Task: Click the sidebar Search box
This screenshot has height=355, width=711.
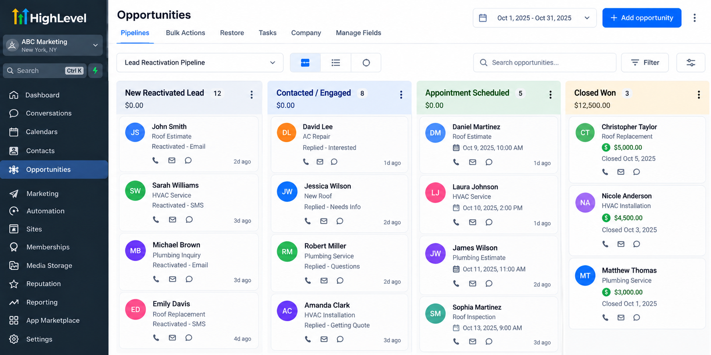Action: [x=45, y=70]
